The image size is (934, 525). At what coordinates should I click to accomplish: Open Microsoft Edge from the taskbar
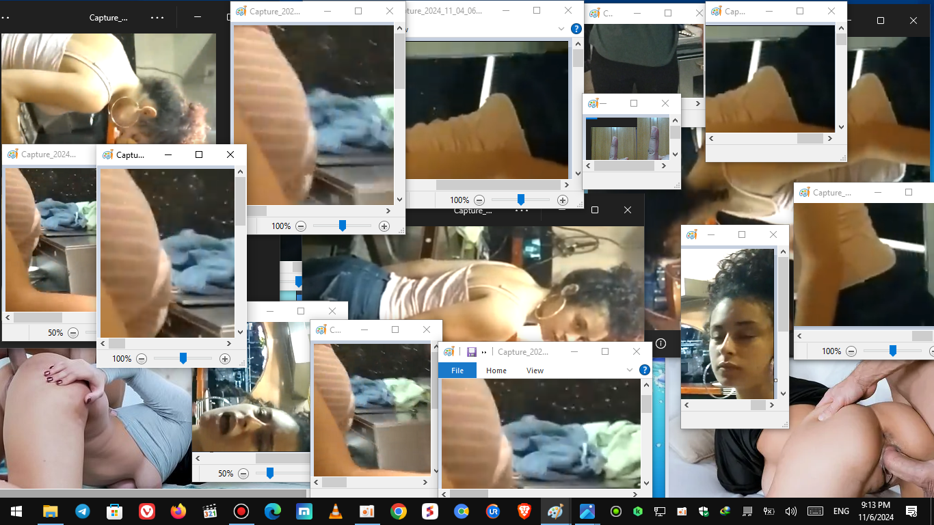pyautogui.click(x=272, y=511)
